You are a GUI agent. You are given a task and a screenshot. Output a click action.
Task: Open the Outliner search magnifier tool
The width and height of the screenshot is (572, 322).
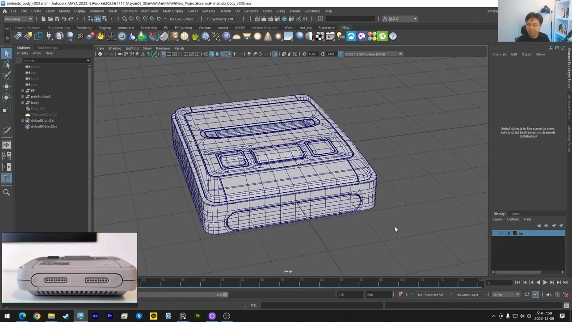coord(6,192)
